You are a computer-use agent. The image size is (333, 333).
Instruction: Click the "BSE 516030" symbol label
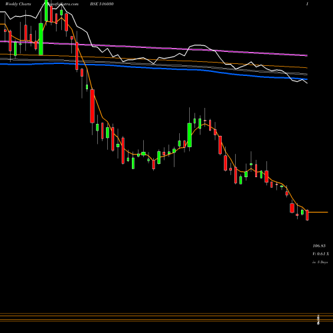102,4
